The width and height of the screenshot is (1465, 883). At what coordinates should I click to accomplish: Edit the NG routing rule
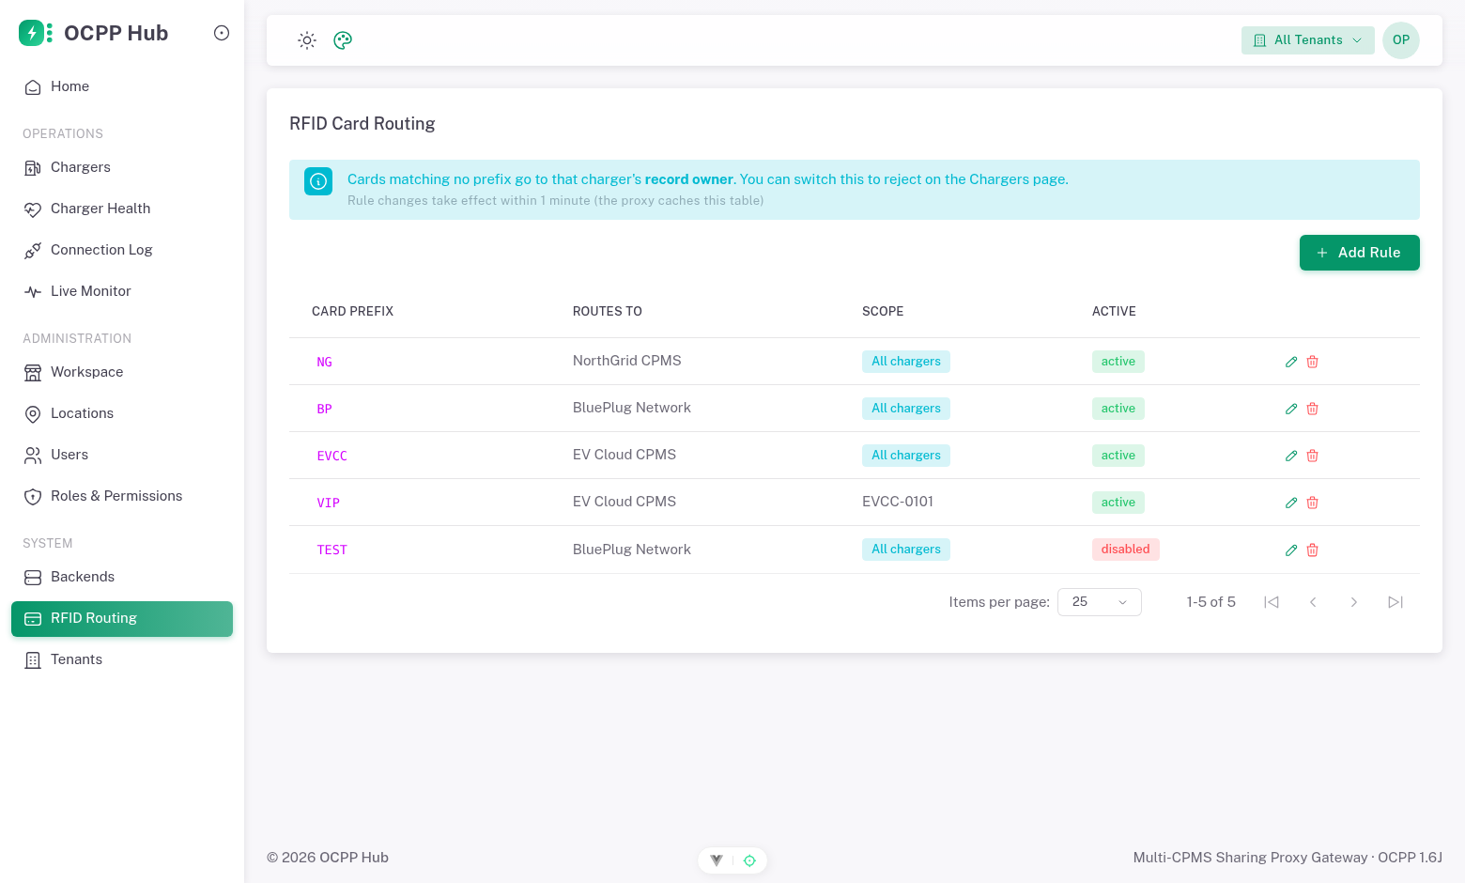click(1291, 362)
